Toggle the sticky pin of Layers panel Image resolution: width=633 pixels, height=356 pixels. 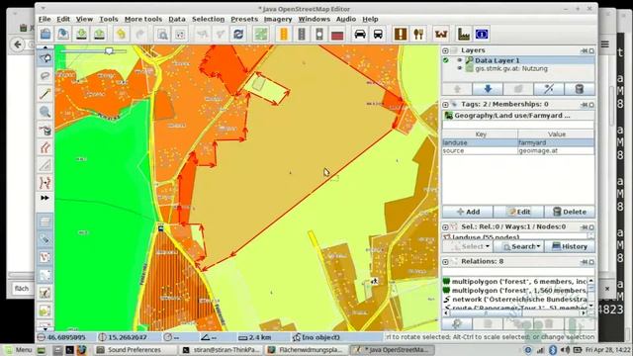click(x=585, y=50)
